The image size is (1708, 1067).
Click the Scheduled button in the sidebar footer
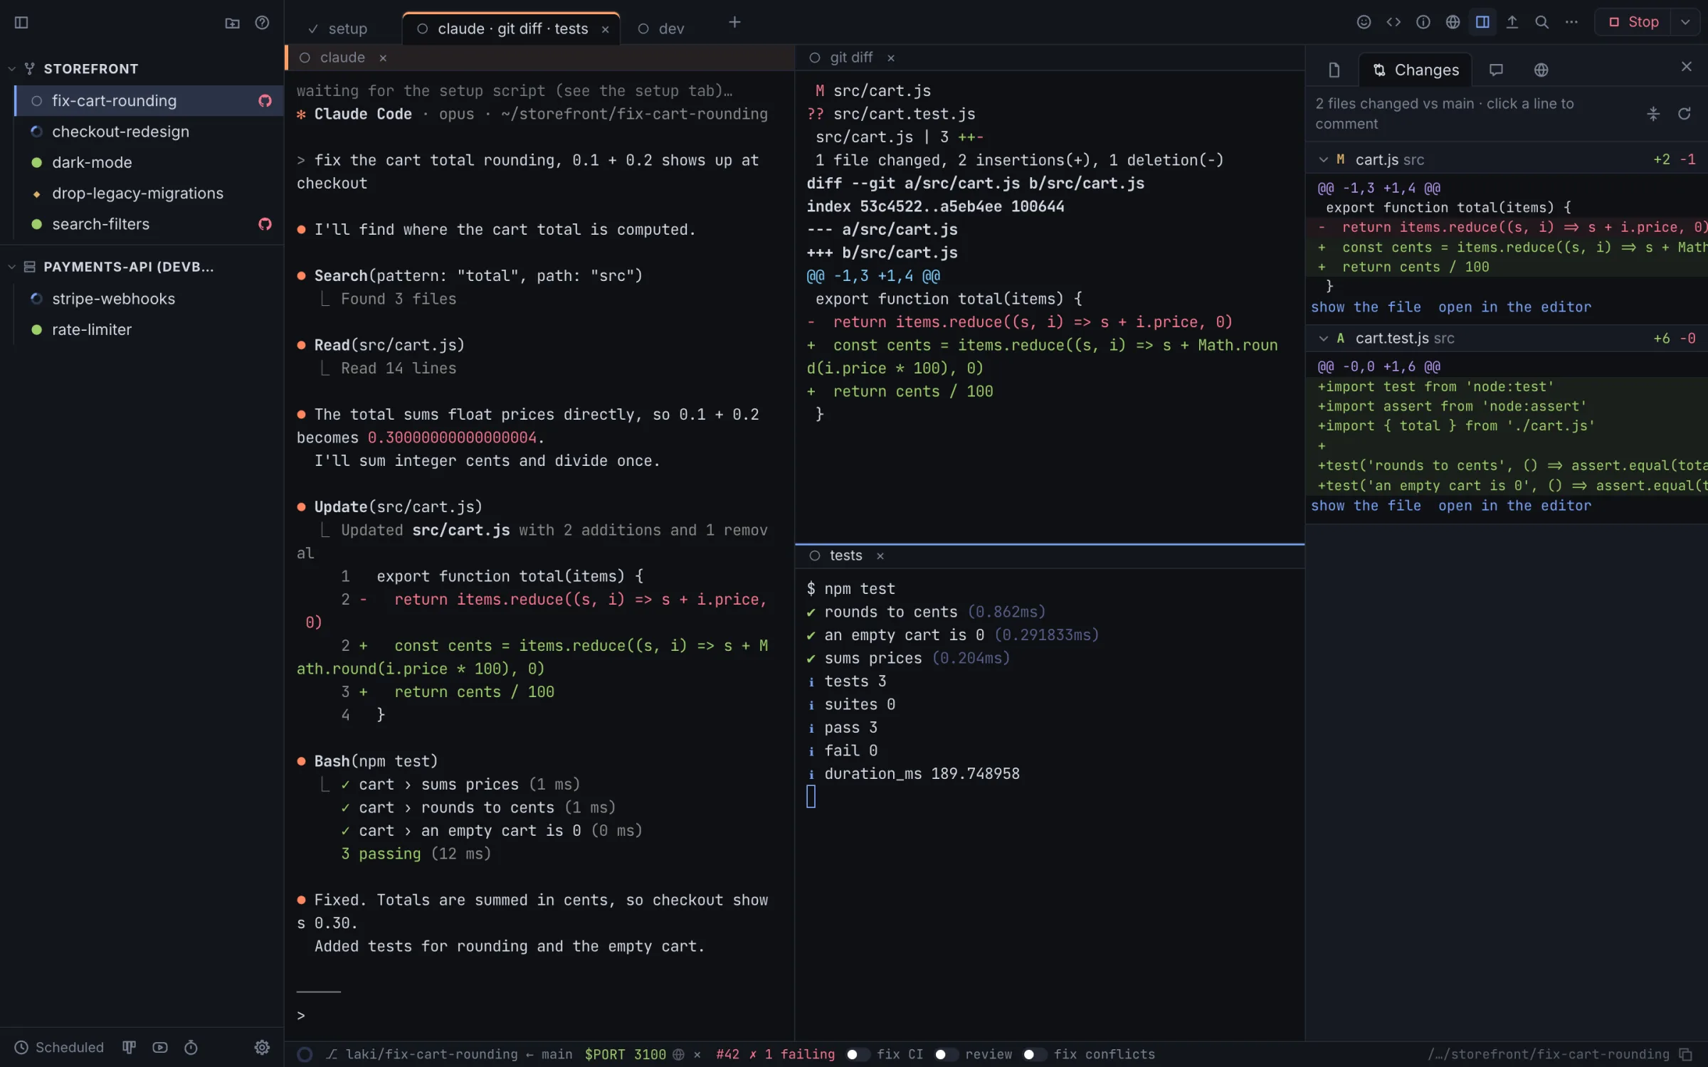coord(59,1047)
